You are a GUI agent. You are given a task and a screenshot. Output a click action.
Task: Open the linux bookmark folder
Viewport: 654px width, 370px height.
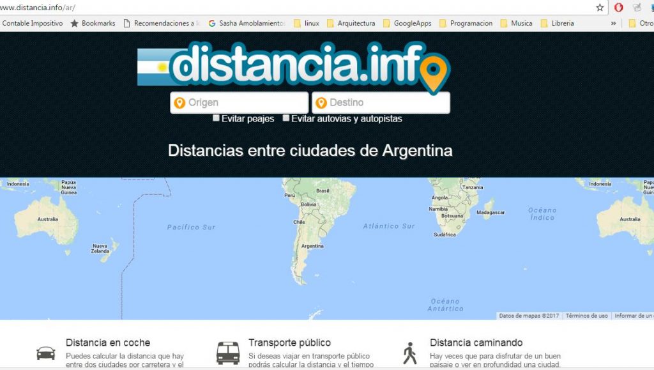pyautogui.click(x=307, y=24)
